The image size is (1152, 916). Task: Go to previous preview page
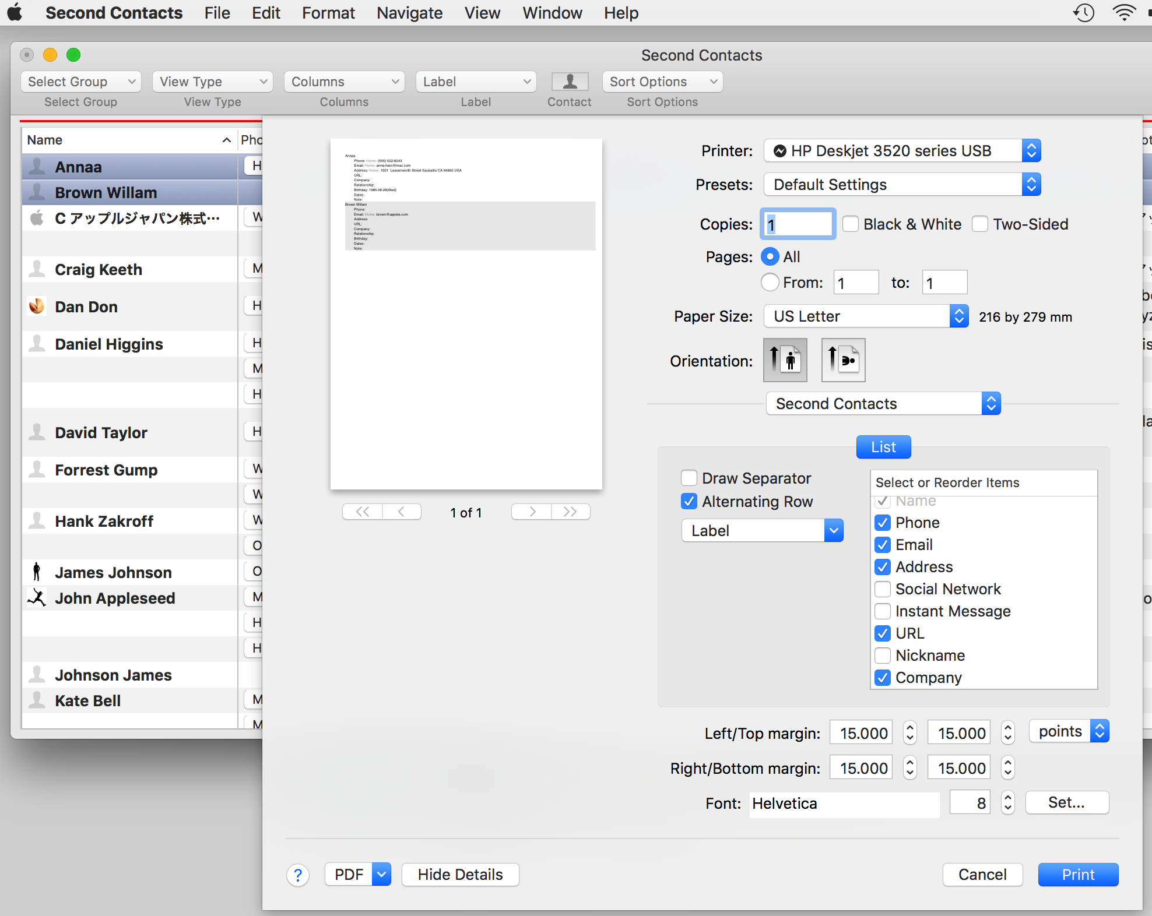402,512
